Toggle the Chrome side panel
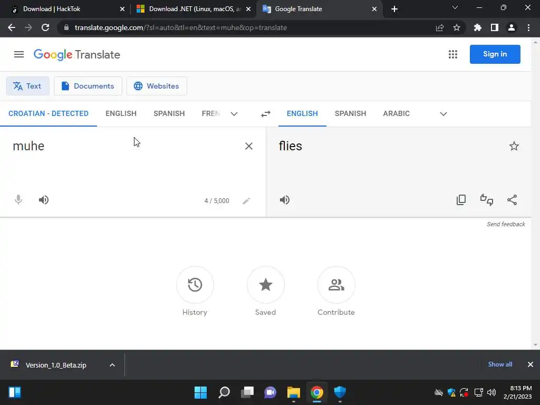 495,27
